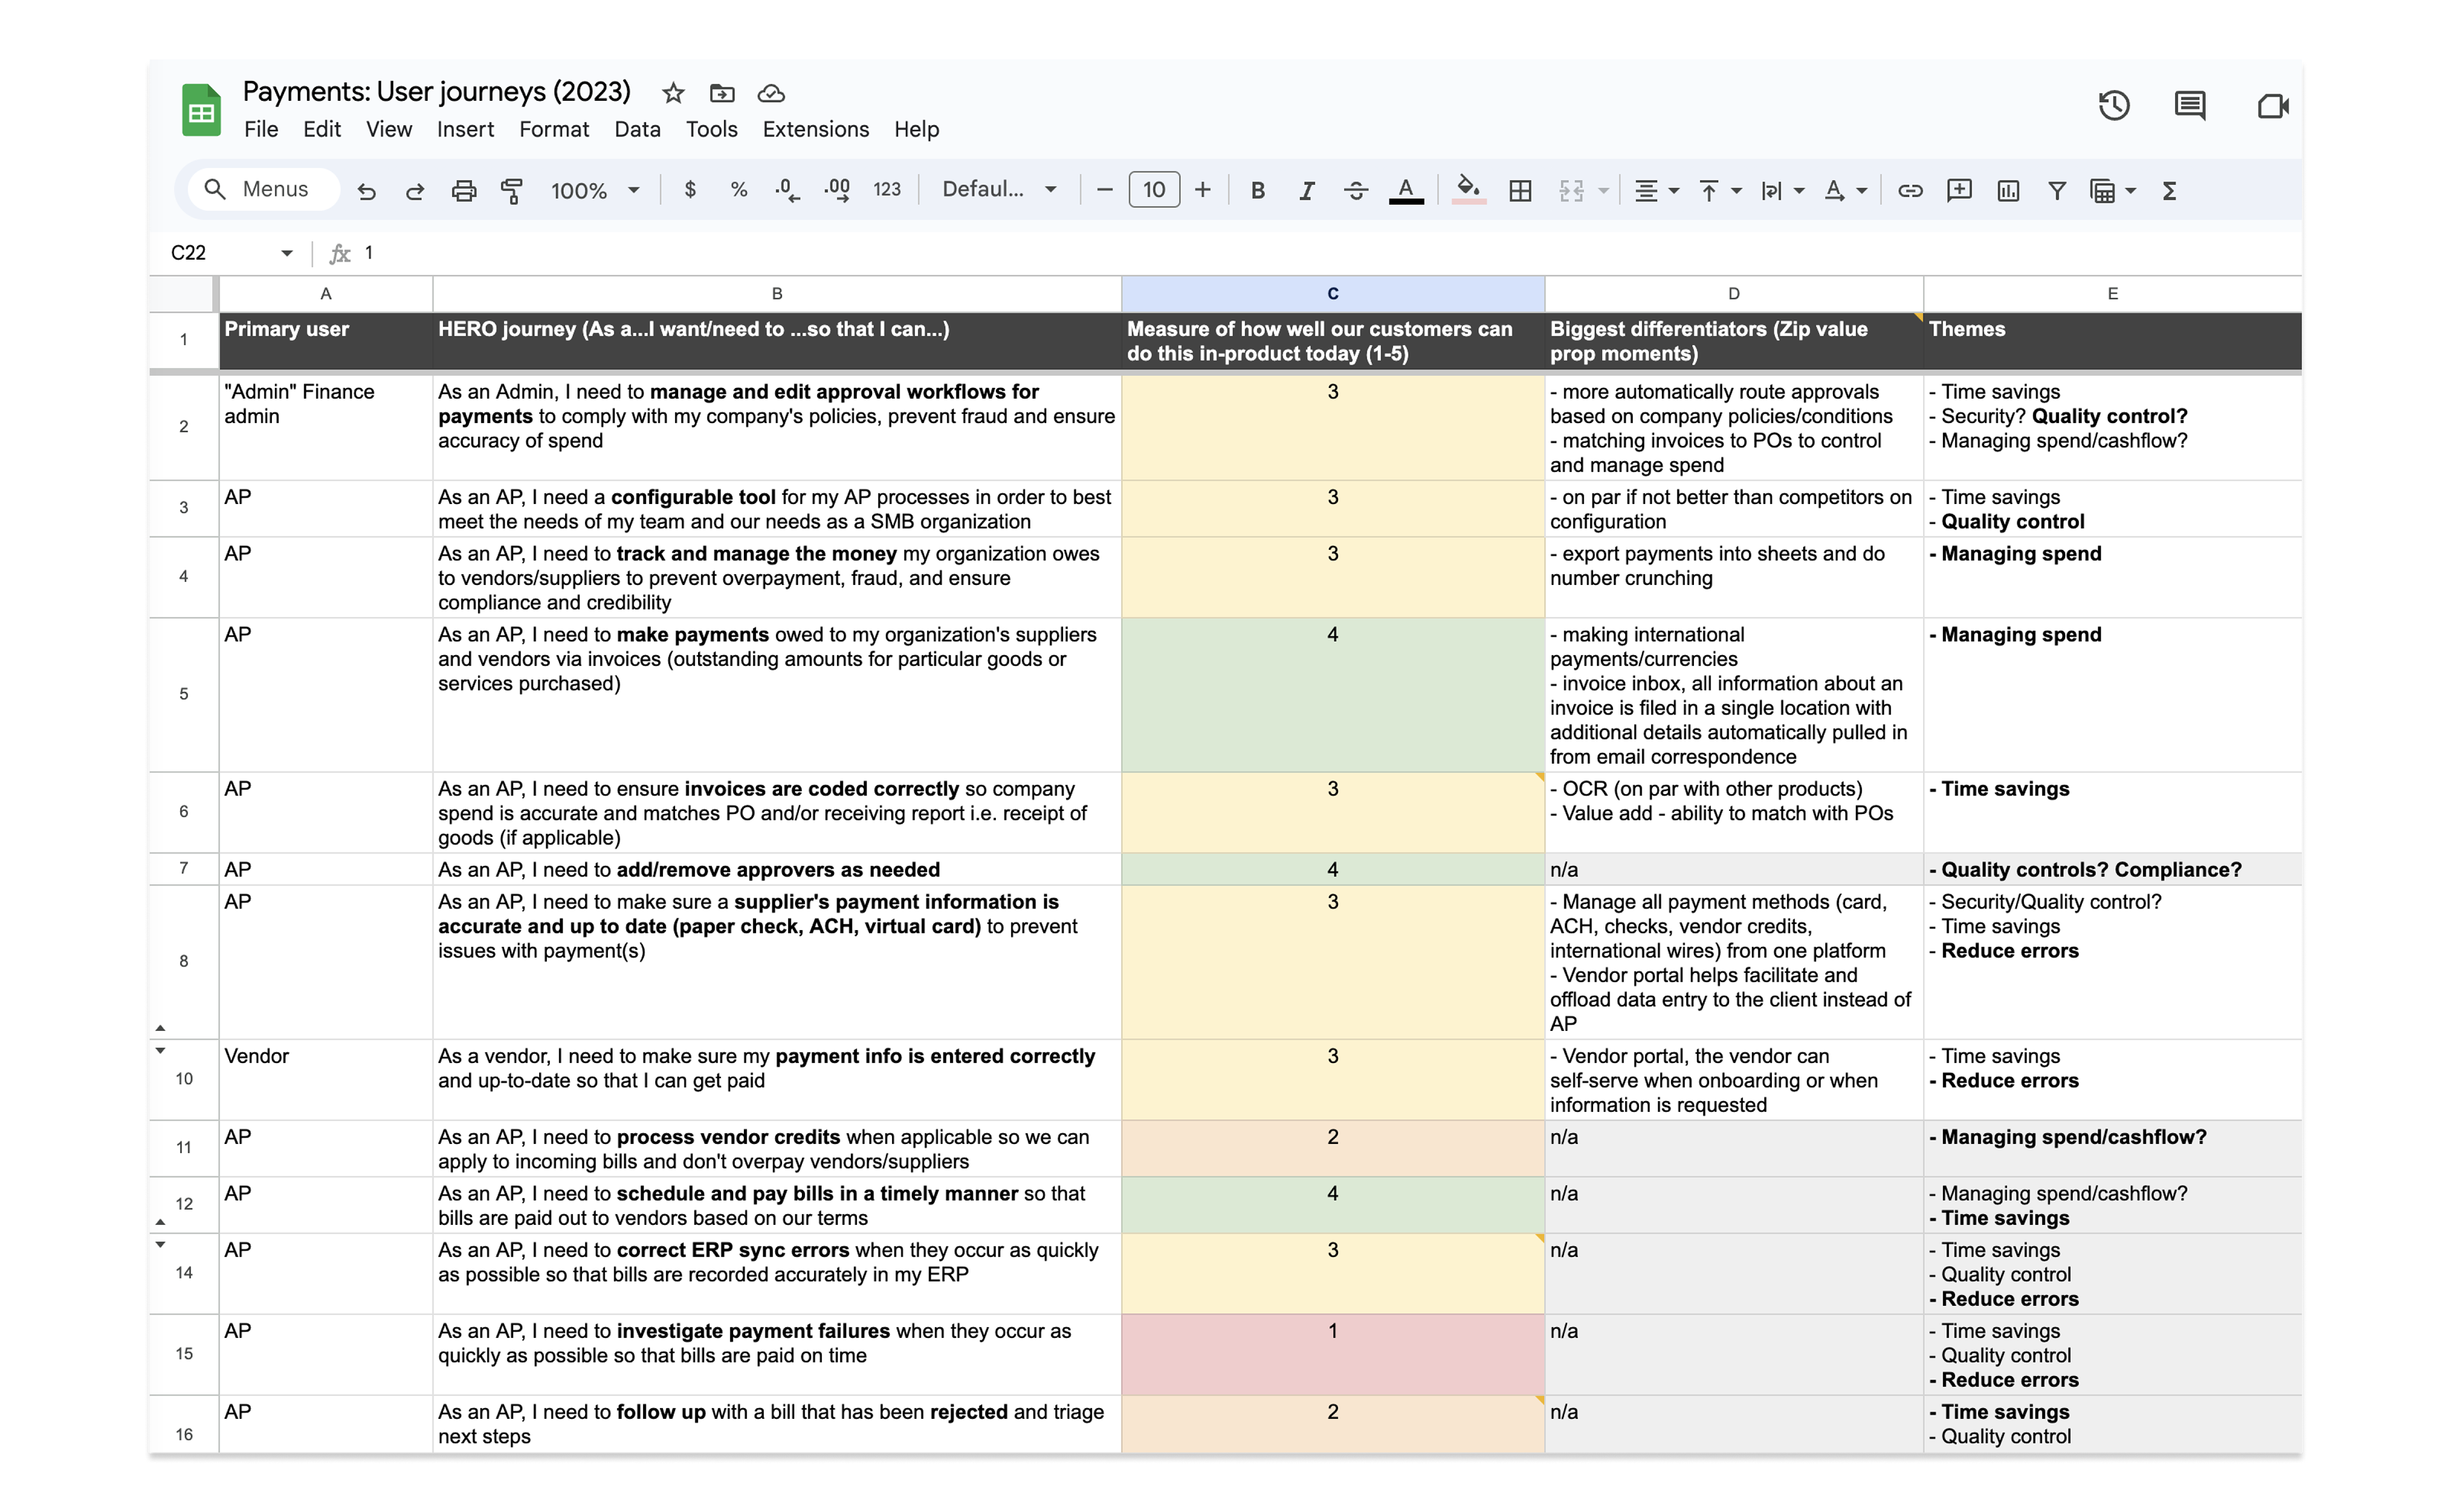Open text rotation dropdown

coord(1845,190)
